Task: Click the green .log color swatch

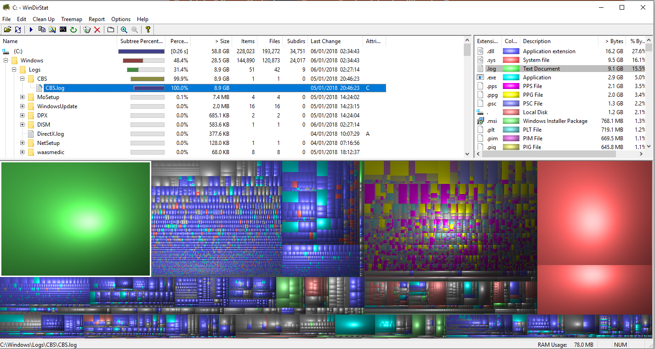Action: pos(511,69)
